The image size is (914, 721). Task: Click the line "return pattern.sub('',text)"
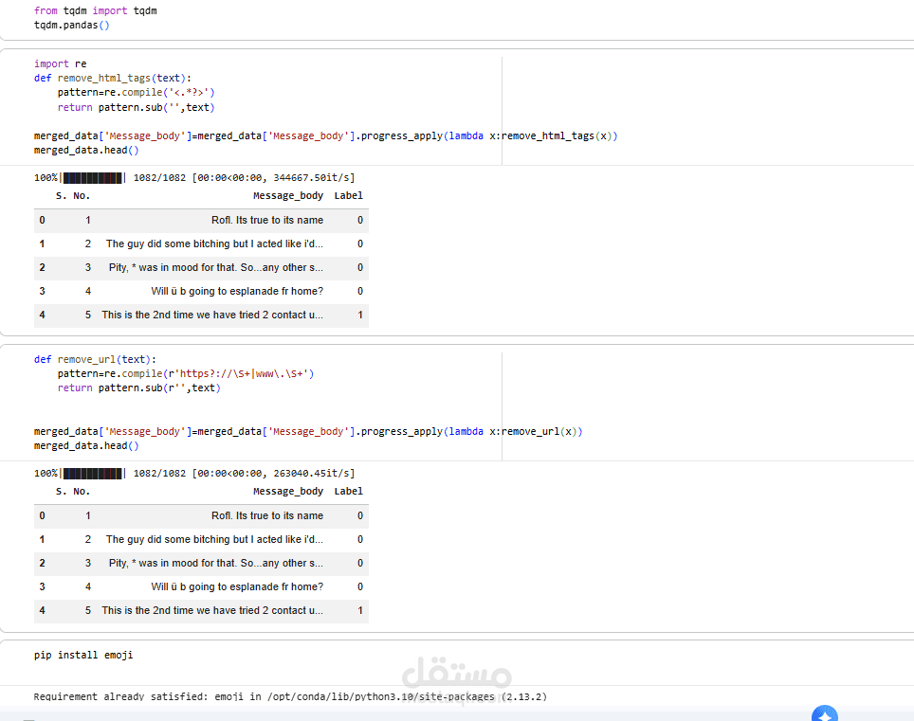pos(136,107)
